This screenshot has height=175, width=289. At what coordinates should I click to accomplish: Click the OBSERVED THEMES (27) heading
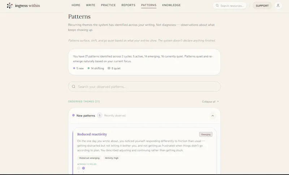pos(84,102)
